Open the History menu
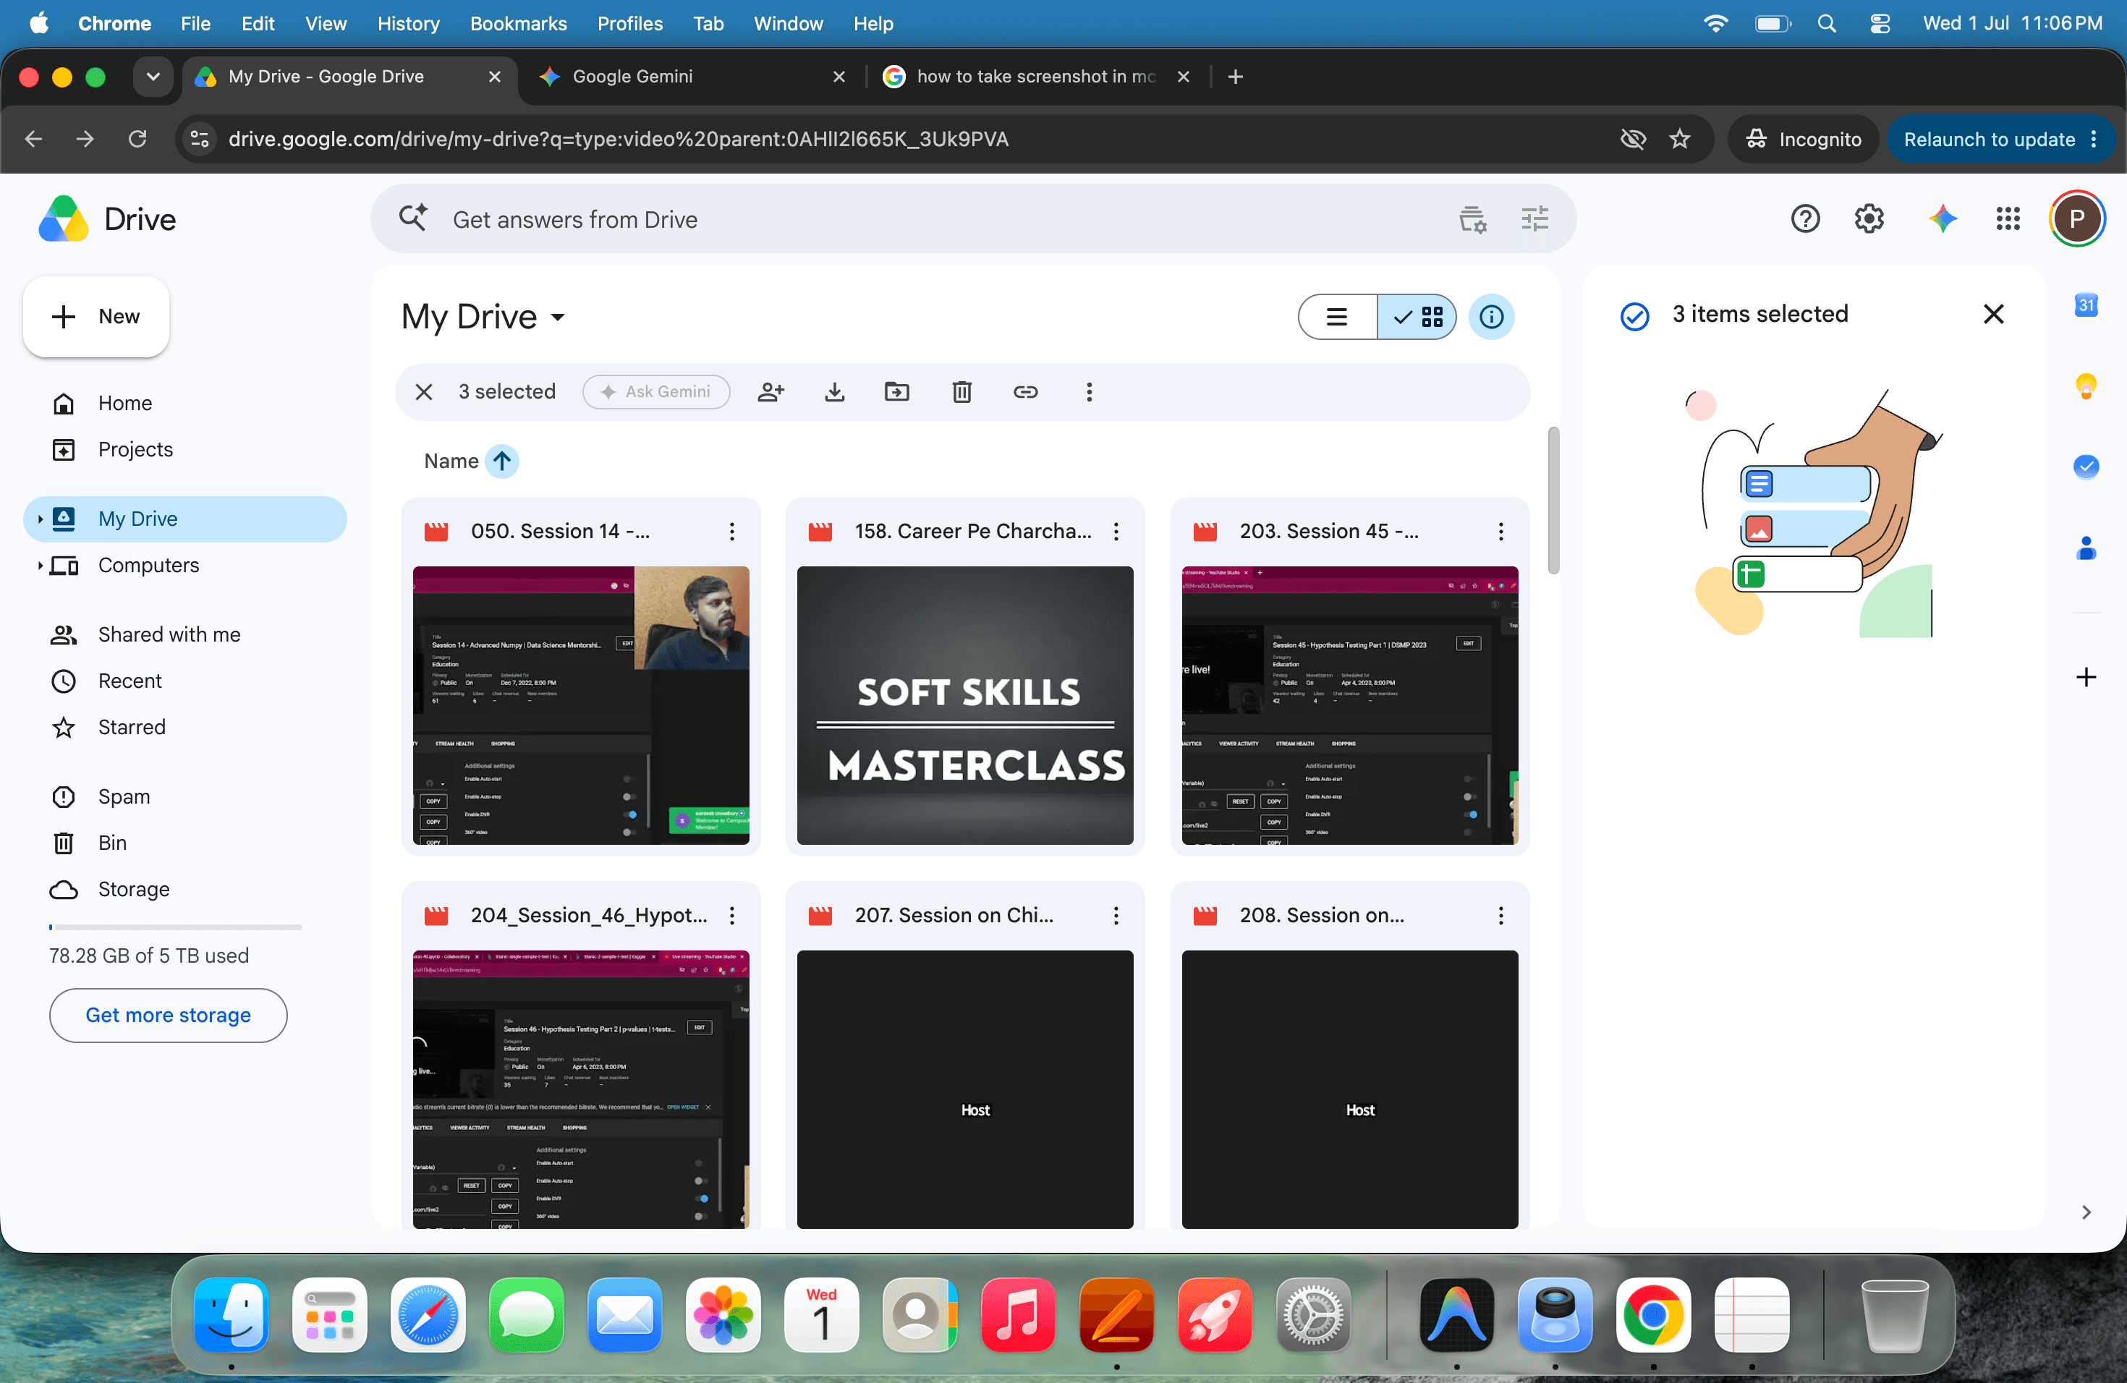The height and width of the screenshot is (1383, 2127). [x=407, y=23]
